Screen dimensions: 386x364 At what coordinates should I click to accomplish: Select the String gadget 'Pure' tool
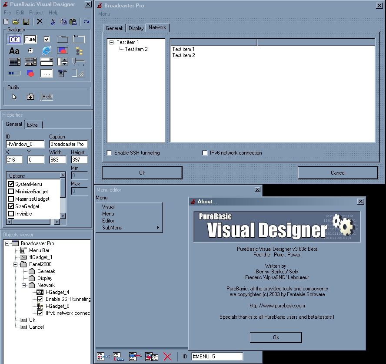(x=30, y=39)
